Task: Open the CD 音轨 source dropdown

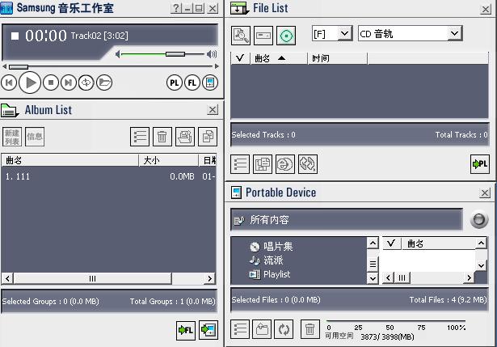Action: (x=454, y=33)
